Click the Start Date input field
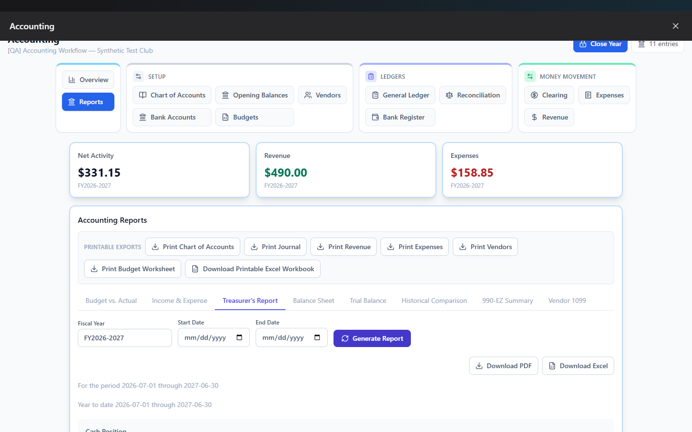The width and height of the screenshot is (692, 432). 214,337
